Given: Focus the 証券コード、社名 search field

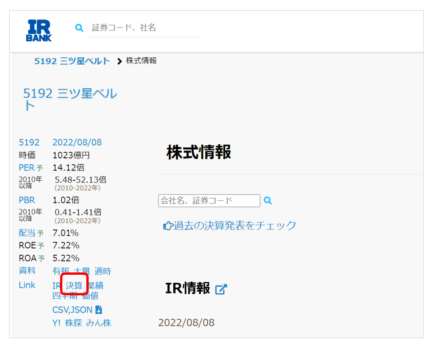Looking at the screenshot, I should click(x=146, y=27).
